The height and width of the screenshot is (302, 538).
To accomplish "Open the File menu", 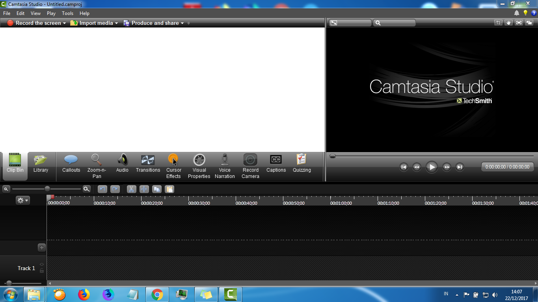I will tap(7, 13).
